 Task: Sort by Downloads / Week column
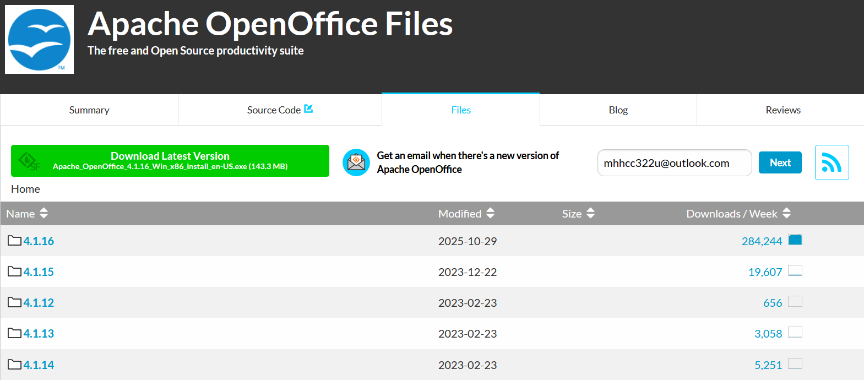pyautogui.click(x=738, y=214)
